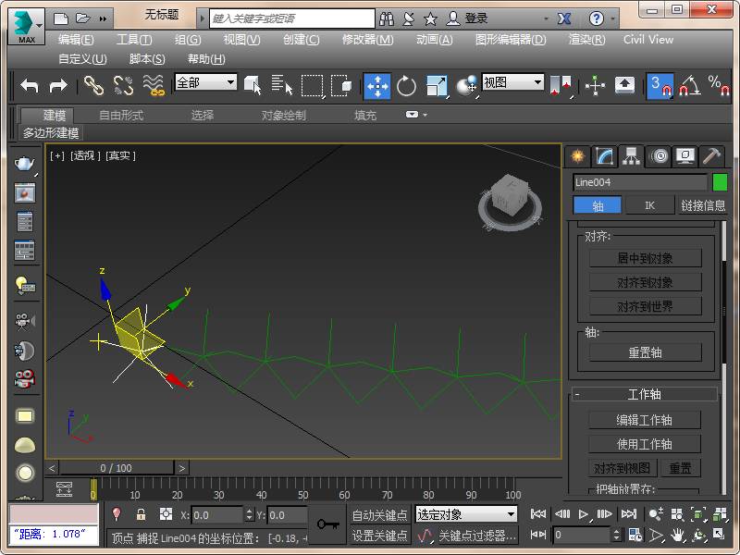Screen dimensions: 740x555
Task: Open the 全部 selection filter dropdown
Action: [x=205, y=82]
